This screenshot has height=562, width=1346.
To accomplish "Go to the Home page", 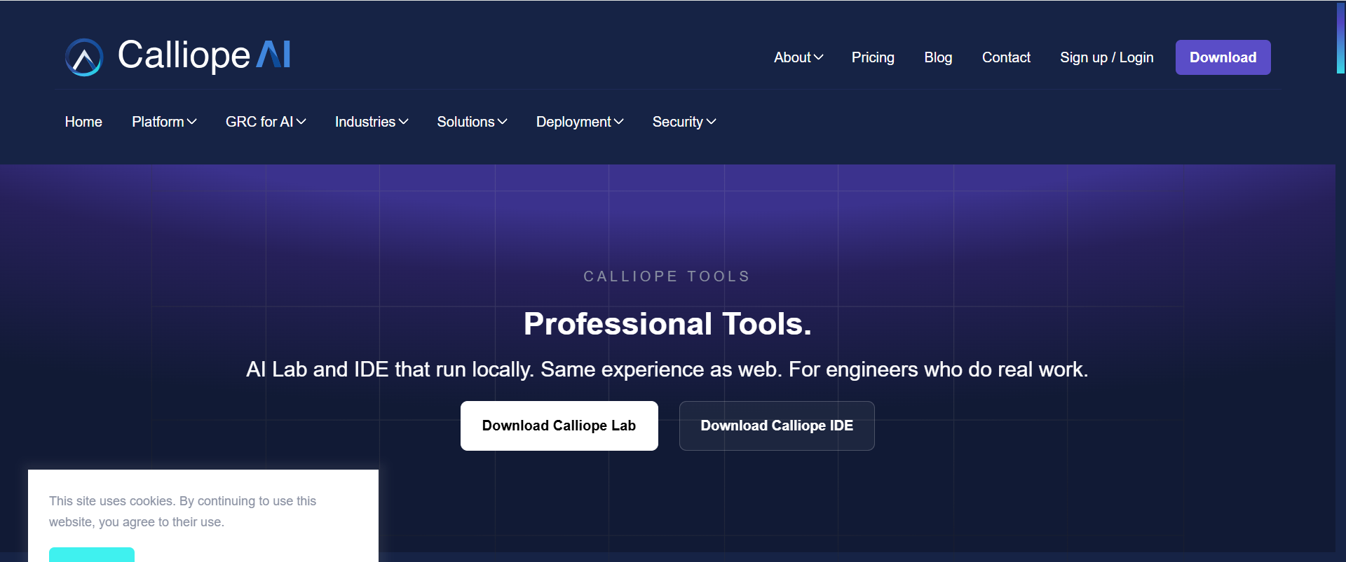I will click(x=83, y=122).
